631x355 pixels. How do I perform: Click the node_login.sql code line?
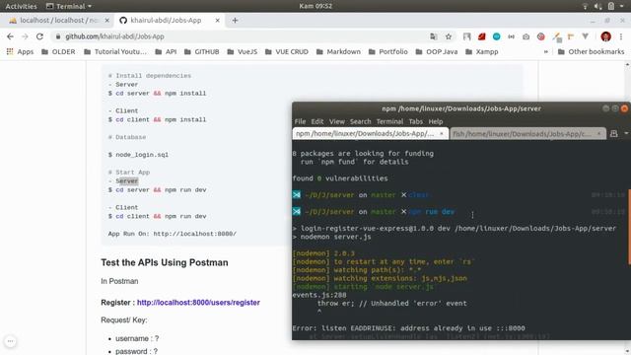pyautogui.click(x=138, y=155)
